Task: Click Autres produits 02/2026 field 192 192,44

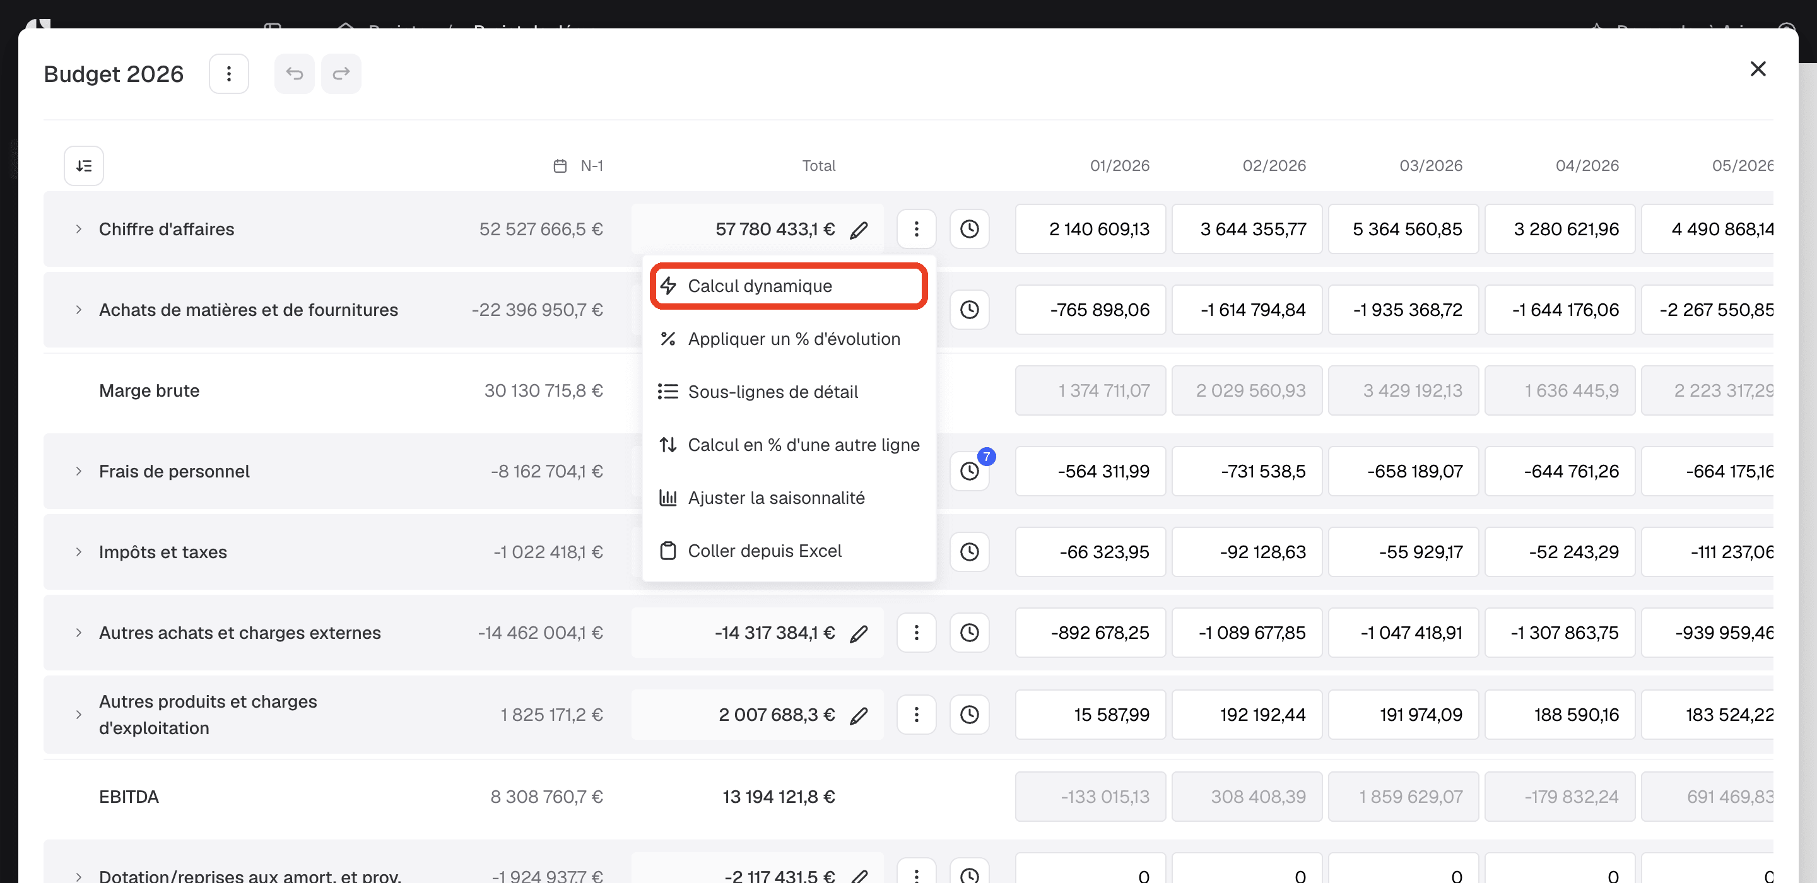Action: click(1247, 715)
